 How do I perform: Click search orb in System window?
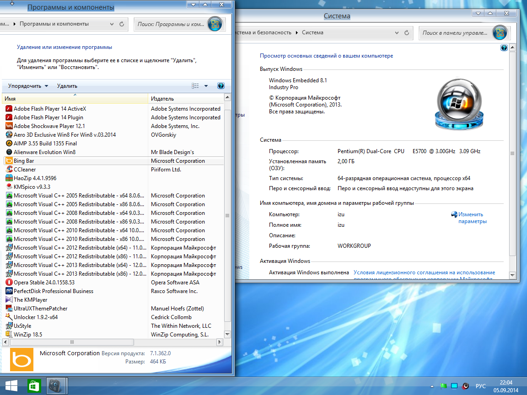coord(500,32)
